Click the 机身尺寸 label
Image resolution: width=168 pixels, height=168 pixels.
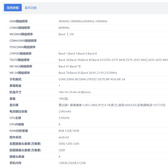(x=15, y=92)
